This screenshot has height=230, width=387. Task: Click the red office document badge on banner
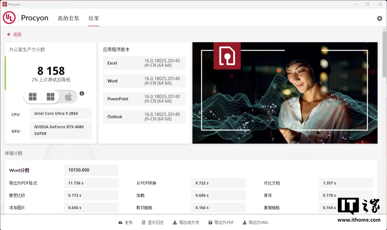coord(227,56)
